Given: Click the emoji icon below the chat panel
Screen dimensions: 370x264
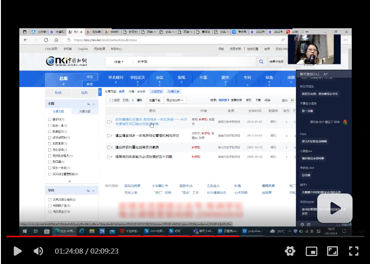Looking at the screenshot, I should (302, 224).
